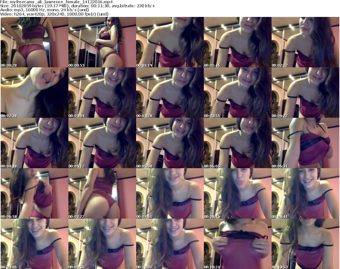The image size is (340, 269).
Task: Click the thumbnail labeled 00:07:51
Action: point(170,193)
